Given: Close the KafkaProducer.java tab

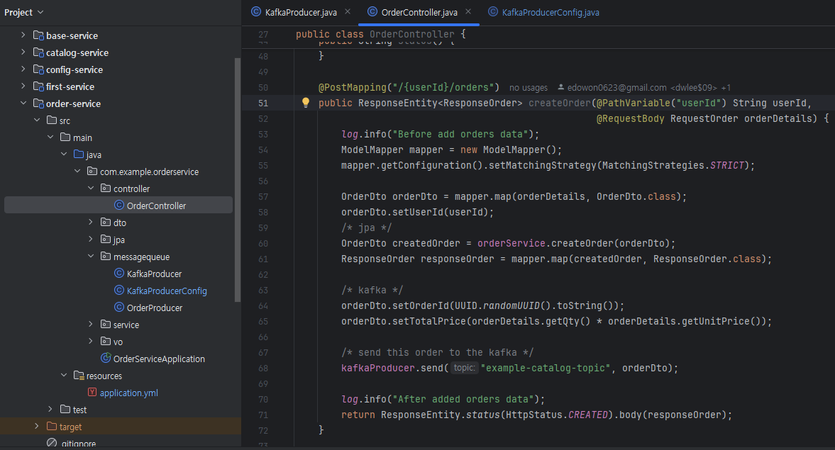Looking at the screenshot, I should (x=348, y=12).
